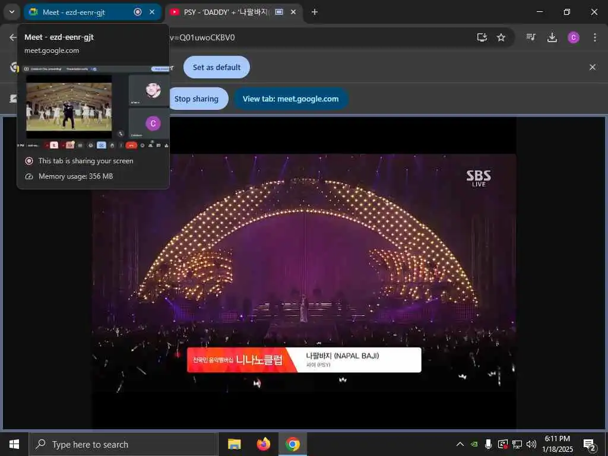608x456 pixels.
Task: Click the Set as default button
Action: pos(217,67)
